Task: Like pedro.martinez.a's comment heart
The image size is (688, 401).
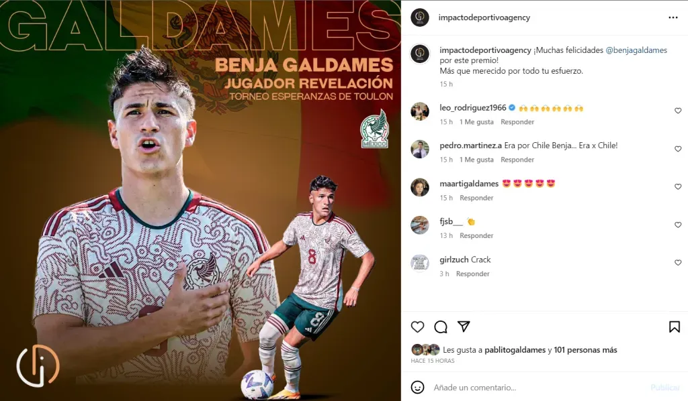Action: [678, 149]
